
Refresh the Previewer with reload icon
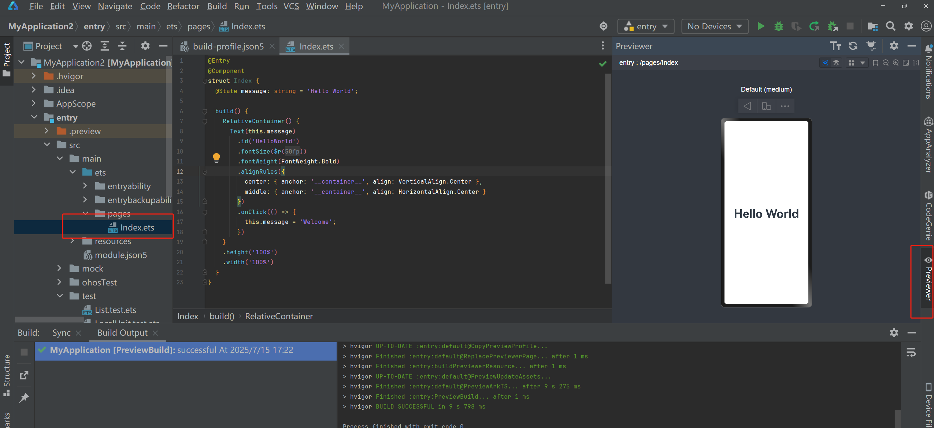click(853, 46)
